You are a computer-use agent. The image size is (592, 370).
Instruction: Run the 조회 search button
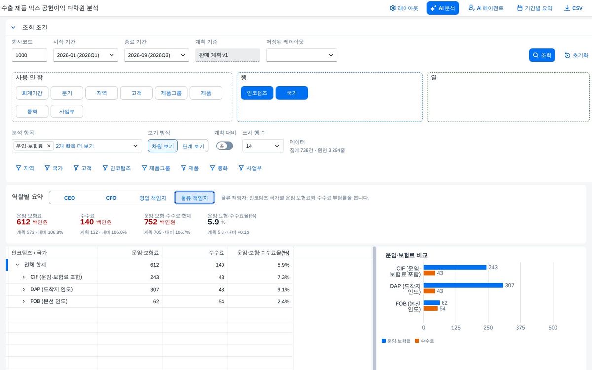point(542,55)
